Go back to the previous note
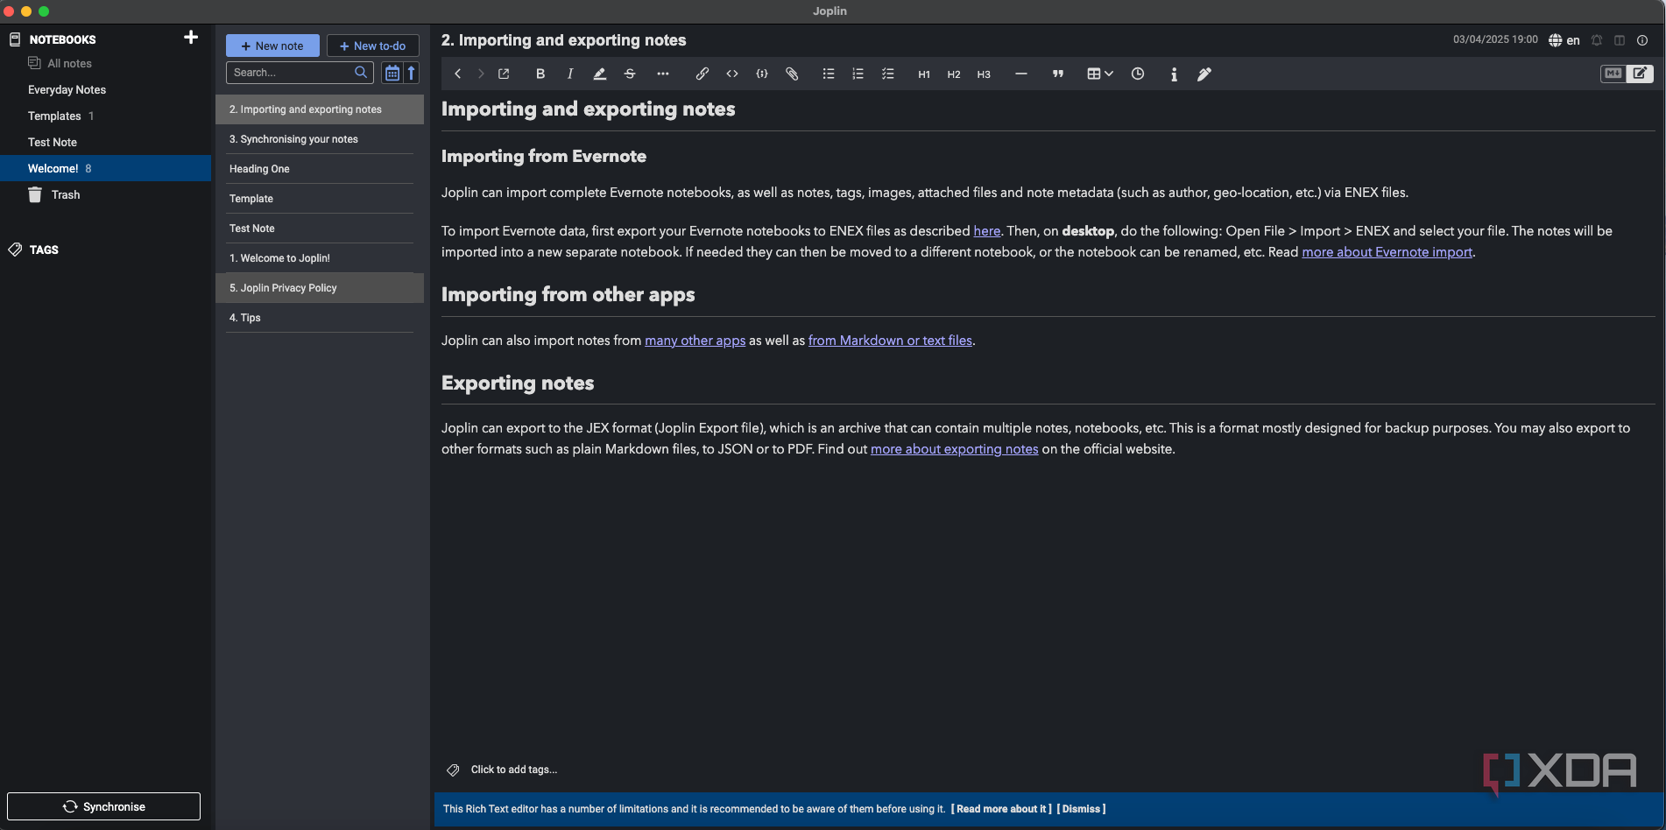Screen dimensions: 1666x830 (457, 74)
